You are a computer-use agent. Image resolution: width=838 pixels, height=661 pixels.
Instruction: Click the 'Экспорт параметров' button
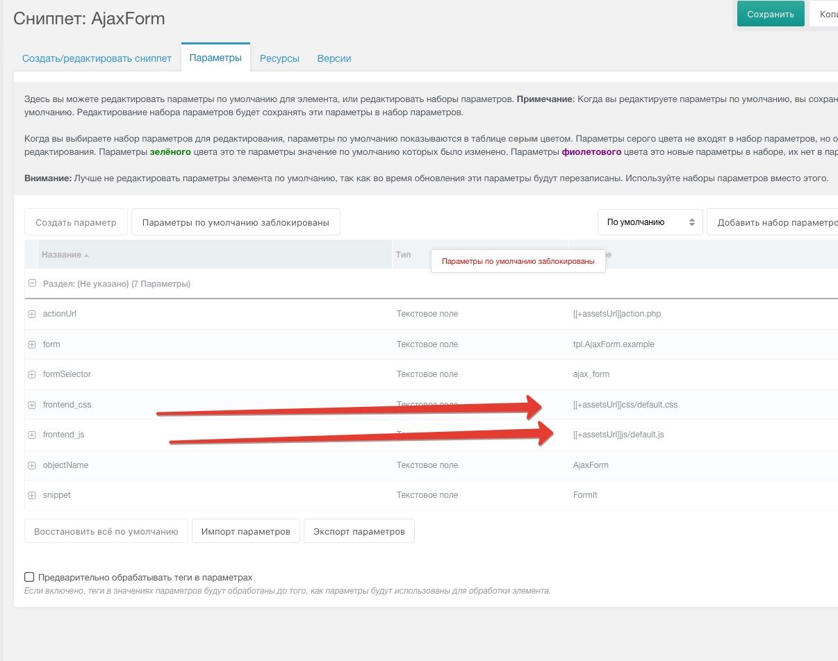pyautogui.click(x=359, y=531)
